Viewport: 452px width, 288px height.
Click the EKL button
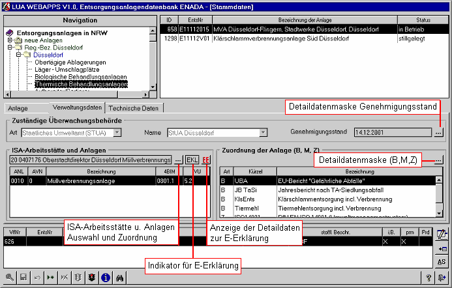point(192,160)
